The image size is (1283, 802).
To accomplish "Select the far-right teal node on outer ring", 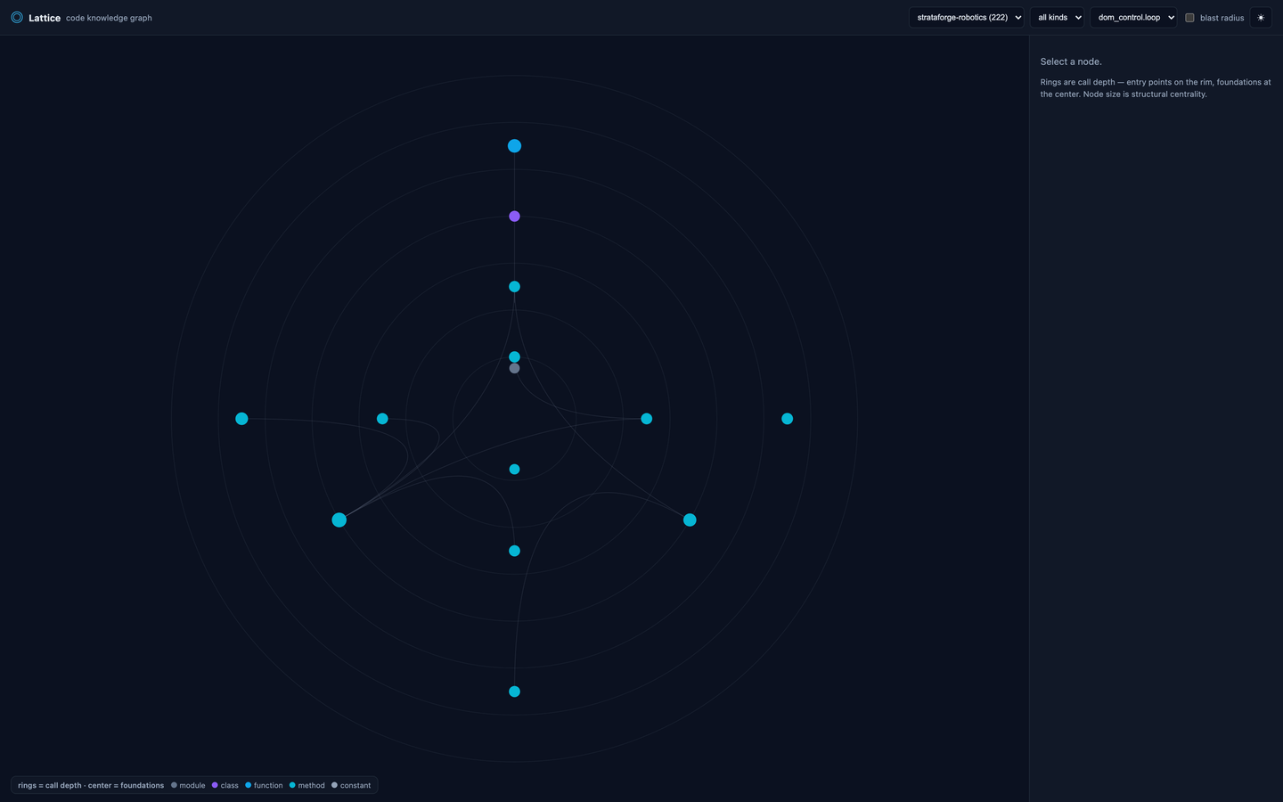I will (x=787, y=419).
